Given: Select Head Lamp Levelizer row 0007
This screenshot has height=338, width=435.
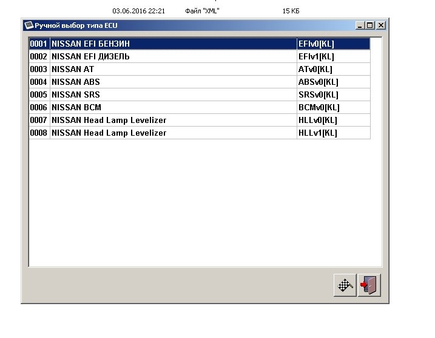Looking at the screenshot, I should click(x=200, y=121).
